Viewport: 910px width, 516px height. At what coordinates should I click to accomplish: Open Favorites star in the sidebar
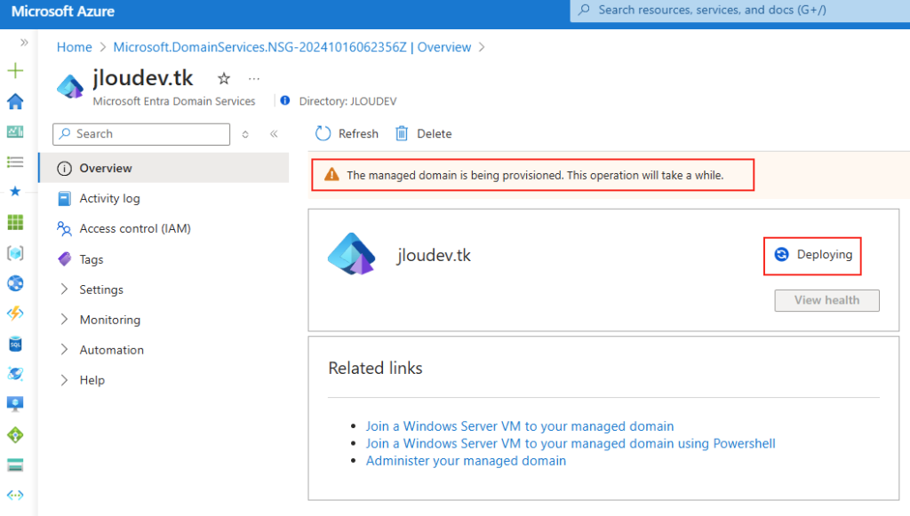(15, 191)
